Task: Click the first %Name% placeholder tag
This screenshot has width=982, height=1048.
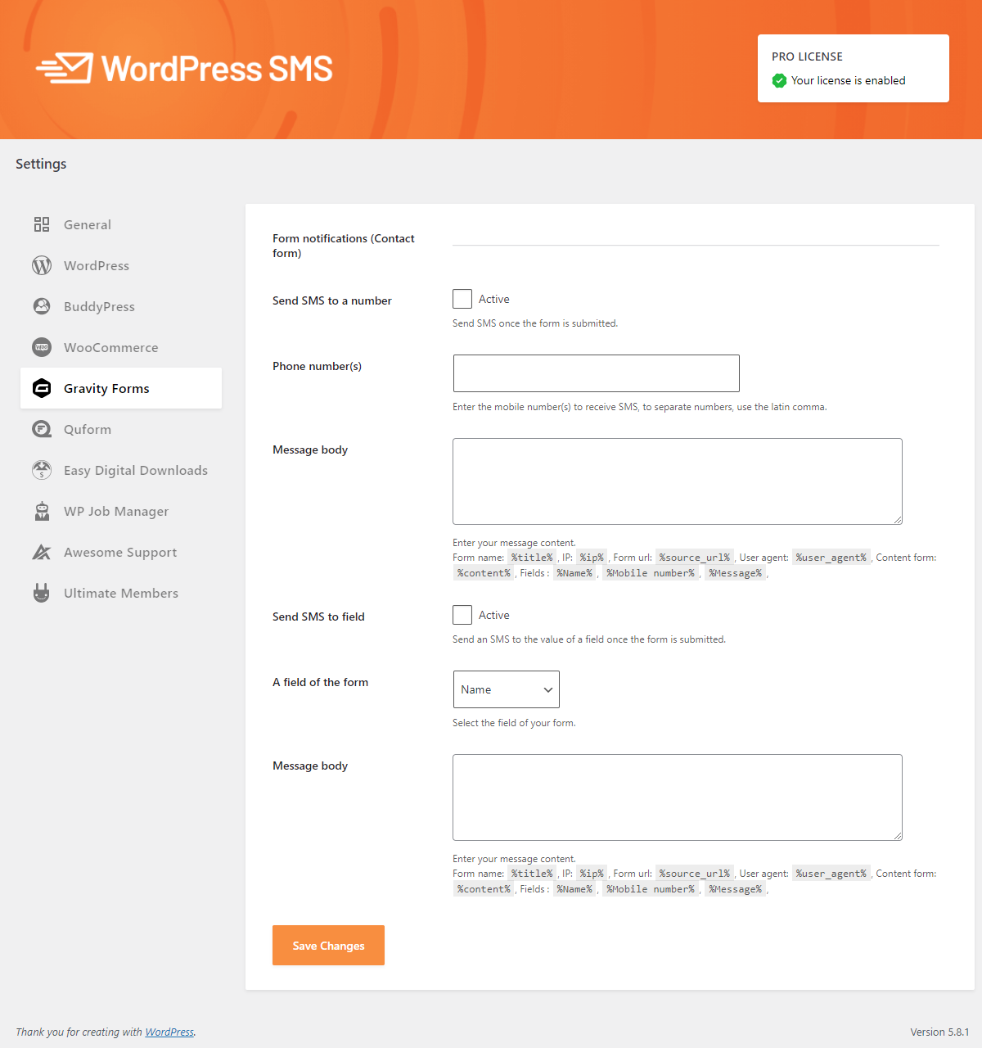Action: coord(574,573)
